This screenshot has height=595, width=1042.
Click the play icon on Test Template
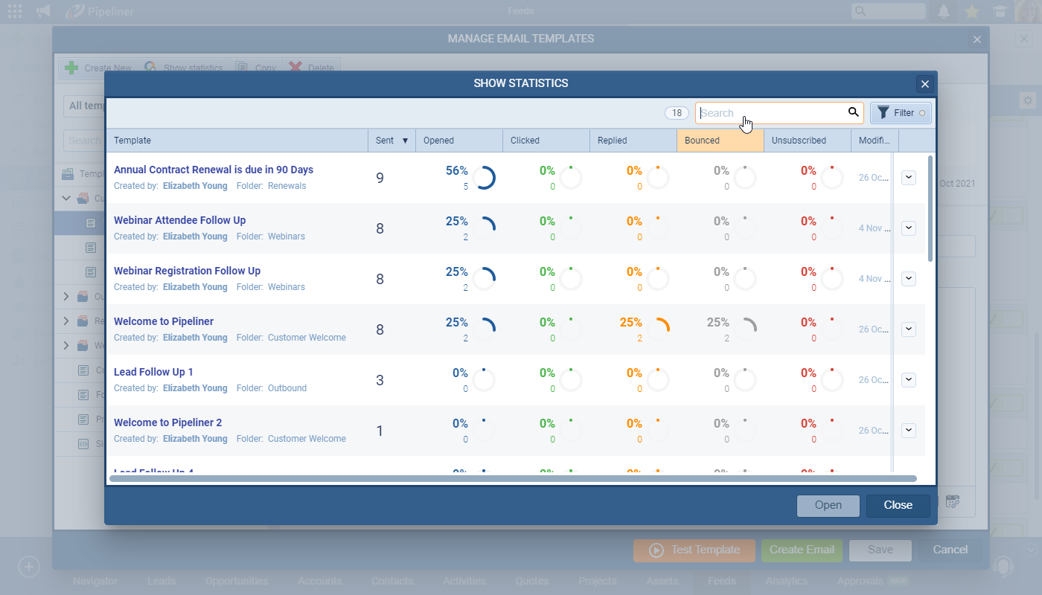point(656,550)
